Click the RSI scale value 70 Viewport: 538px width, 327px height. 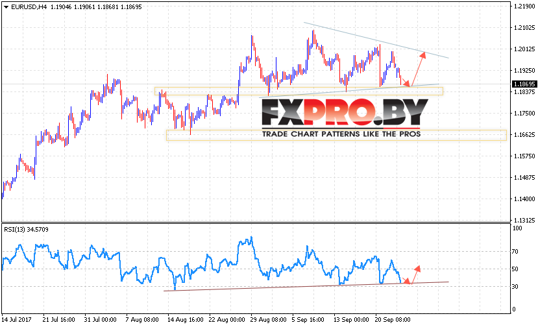coord(515,252)
